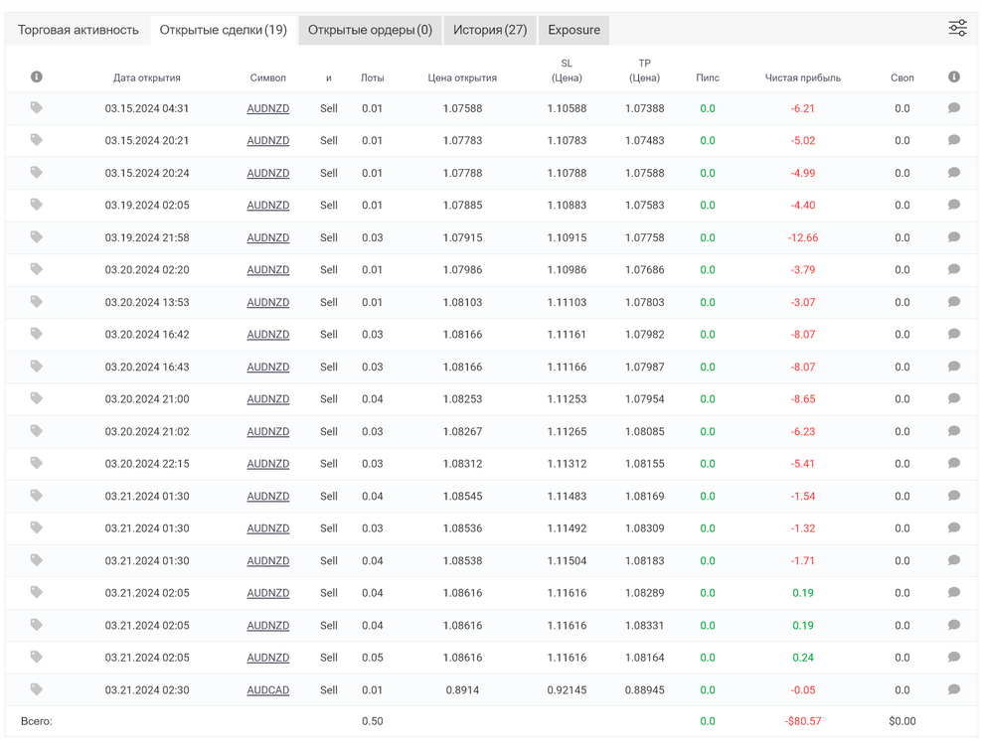Switch to История (27) tab

pyautogui.click(x=490, y=30)
